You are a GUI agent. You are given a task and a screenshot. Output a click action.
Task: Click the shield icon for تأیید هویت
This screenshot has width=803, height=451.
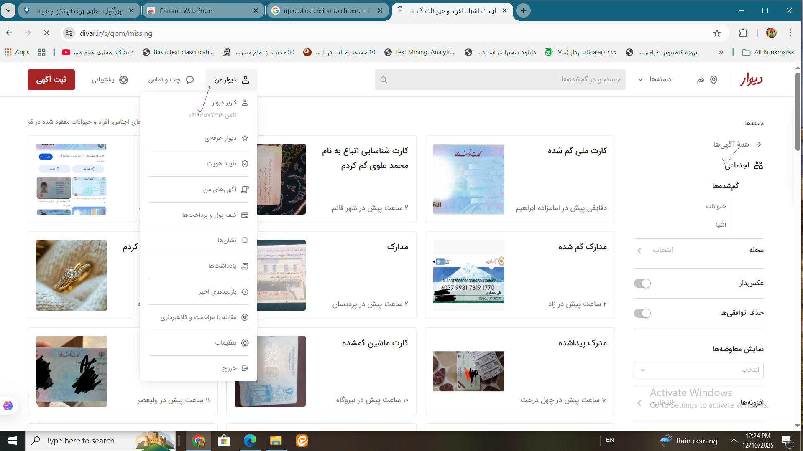[x=245, y=164]
